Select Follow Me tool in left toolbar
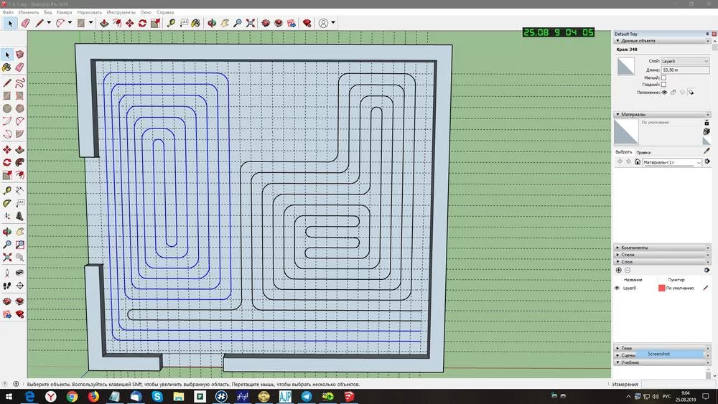The height and width of the screenshot is (404, 718). (x=19, y=162)
